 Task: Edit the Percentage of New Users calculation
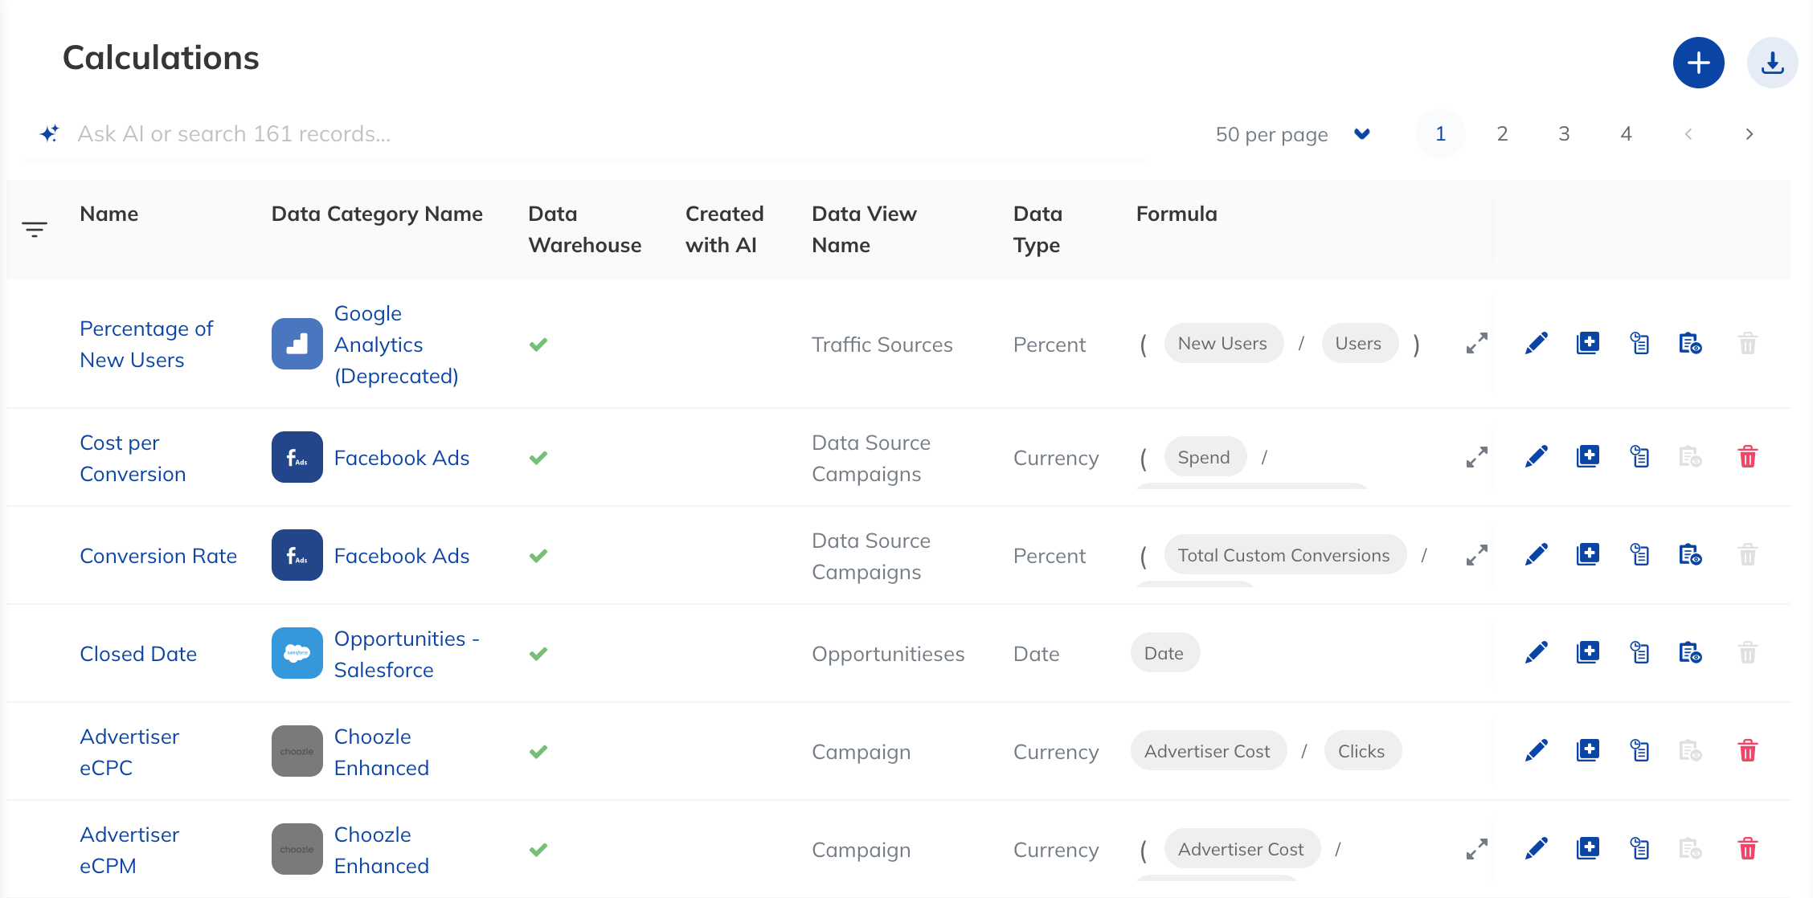tap(1536, 344)
